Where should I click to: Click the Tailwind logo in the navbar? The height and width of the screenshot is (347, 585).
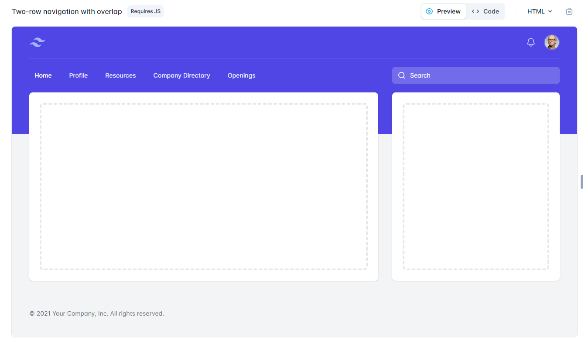pos(37,42)
